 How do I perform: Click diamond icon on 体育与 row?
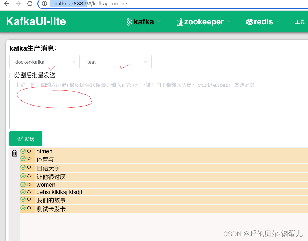29,158
